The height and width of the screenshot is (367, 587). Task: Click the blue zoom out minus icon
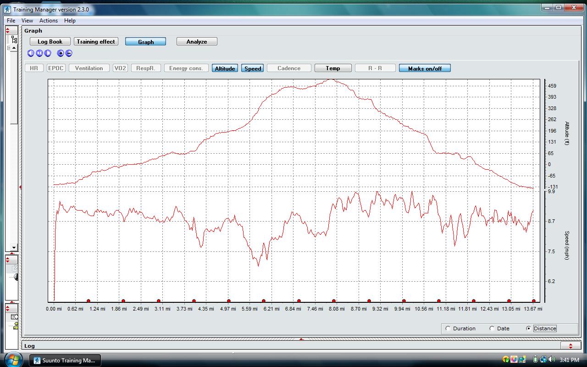(x=69, y=53)
